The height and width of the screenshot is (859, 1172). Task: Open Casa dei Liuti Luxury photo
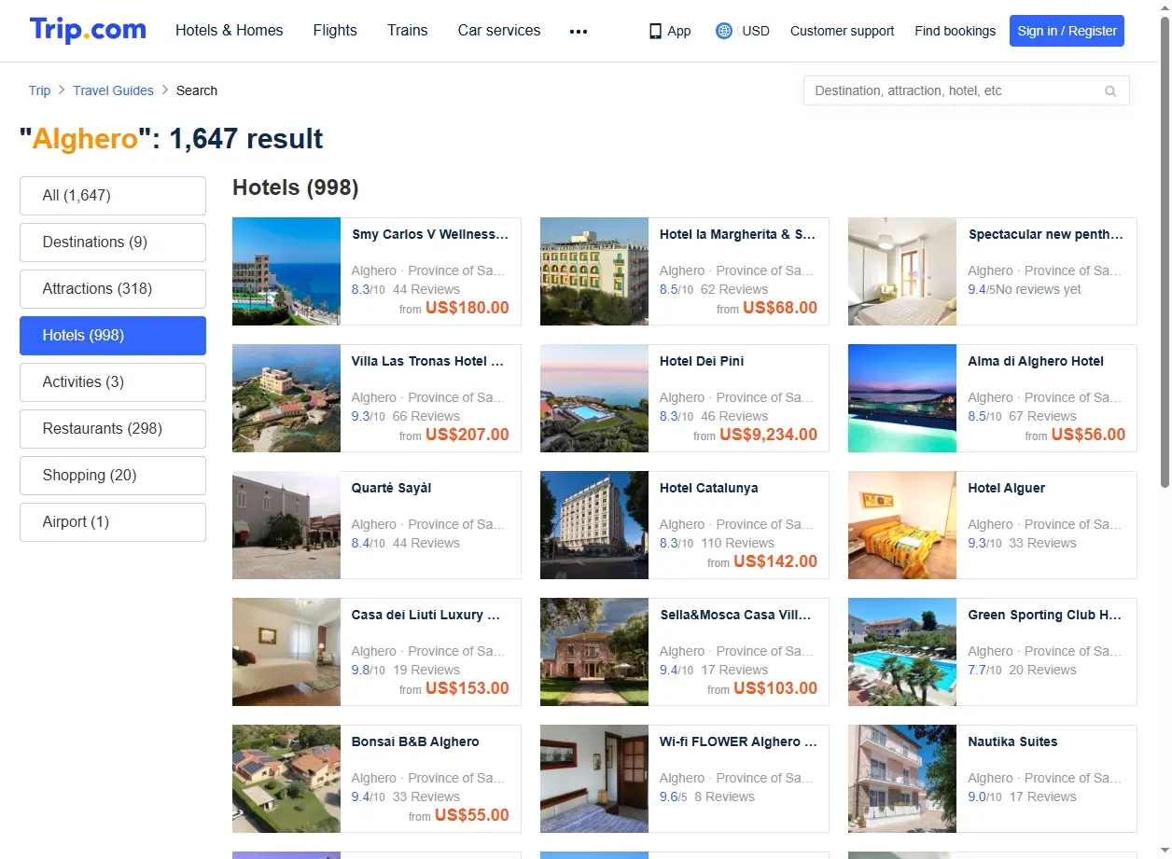tap(286, 652)
